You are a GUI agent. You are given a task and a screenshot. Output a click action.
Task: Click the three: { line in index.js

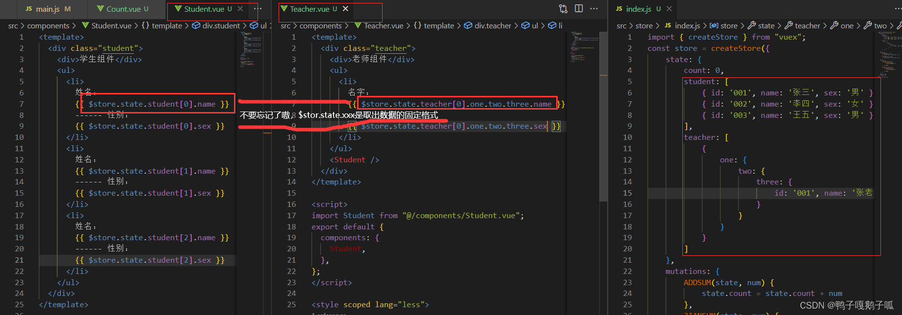774,182
